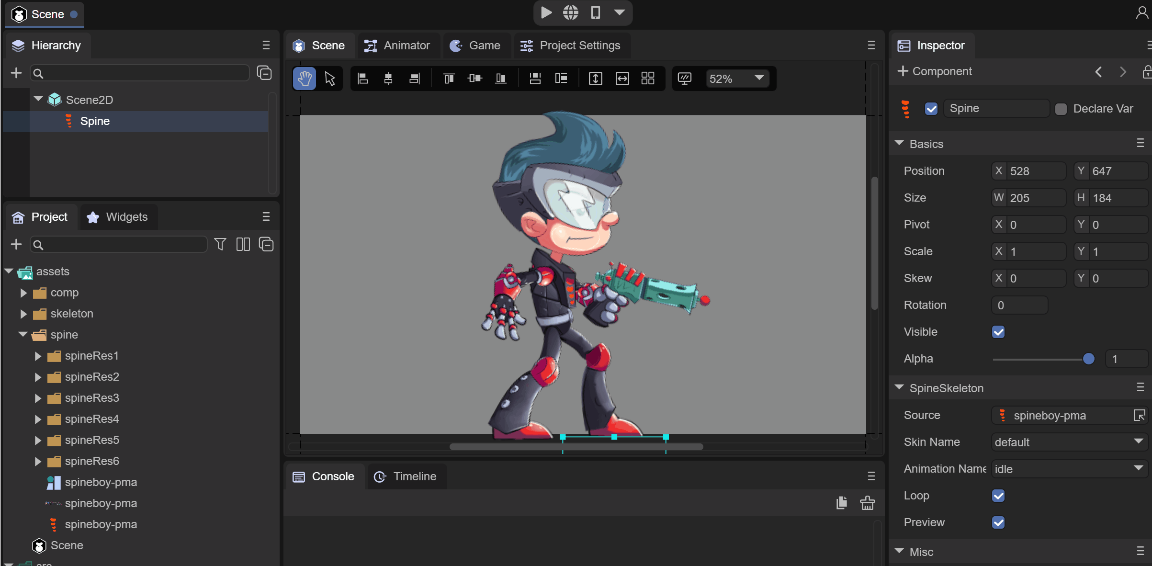Add a Component in Inspector
This screenshot has height=566, width=1152.
coord(934,71)
